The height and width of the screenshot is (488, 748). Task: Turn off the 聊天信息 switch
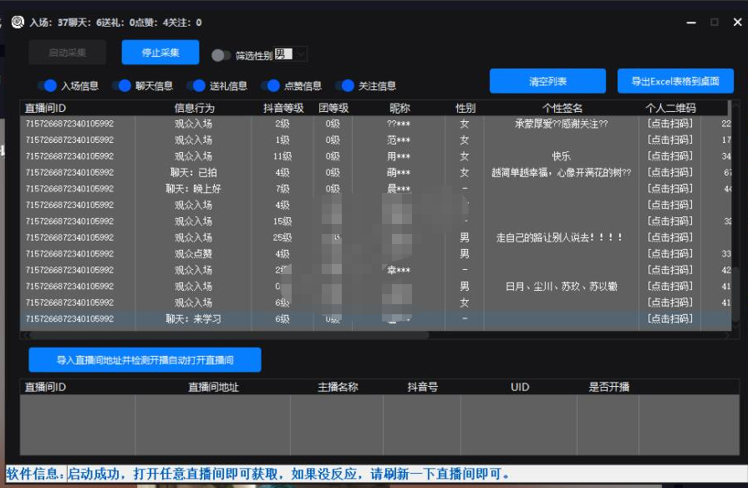click(x=122, y=85)
